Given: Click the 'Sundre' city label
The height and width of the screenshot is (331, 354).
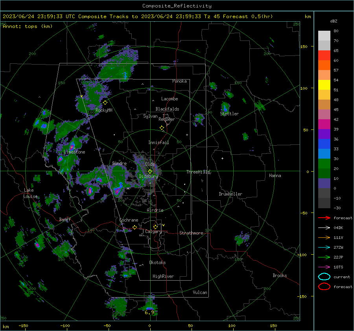Looking at the screenshot, I should pyautogui.click(x=119, y=163).
